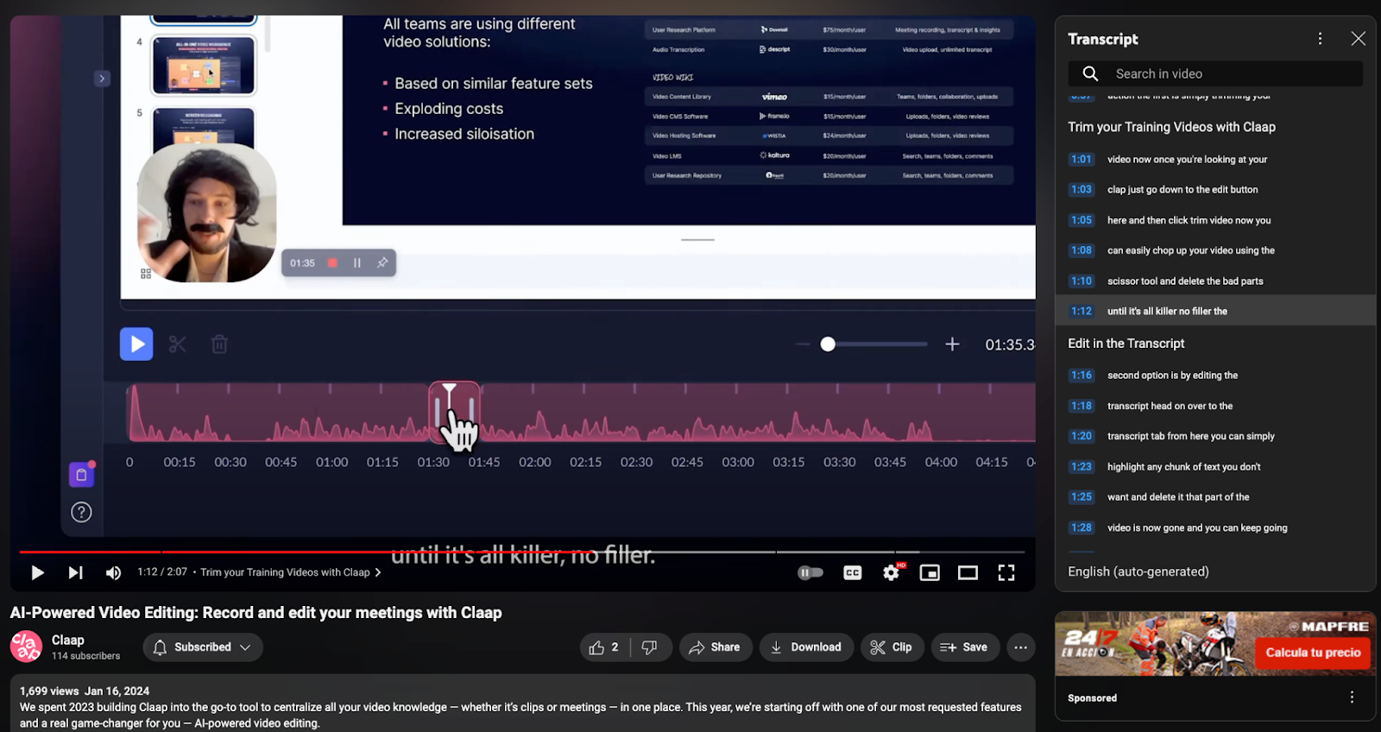Open Claap channel name link
The width and height of the screenshot is (1381, 732).
[x=68, y=640]
